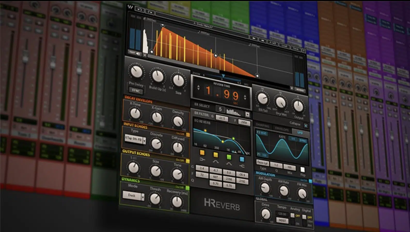This screenshot has height=232, width=410.
Task: Click the Undo arrow button
Action: coord(140,10)
